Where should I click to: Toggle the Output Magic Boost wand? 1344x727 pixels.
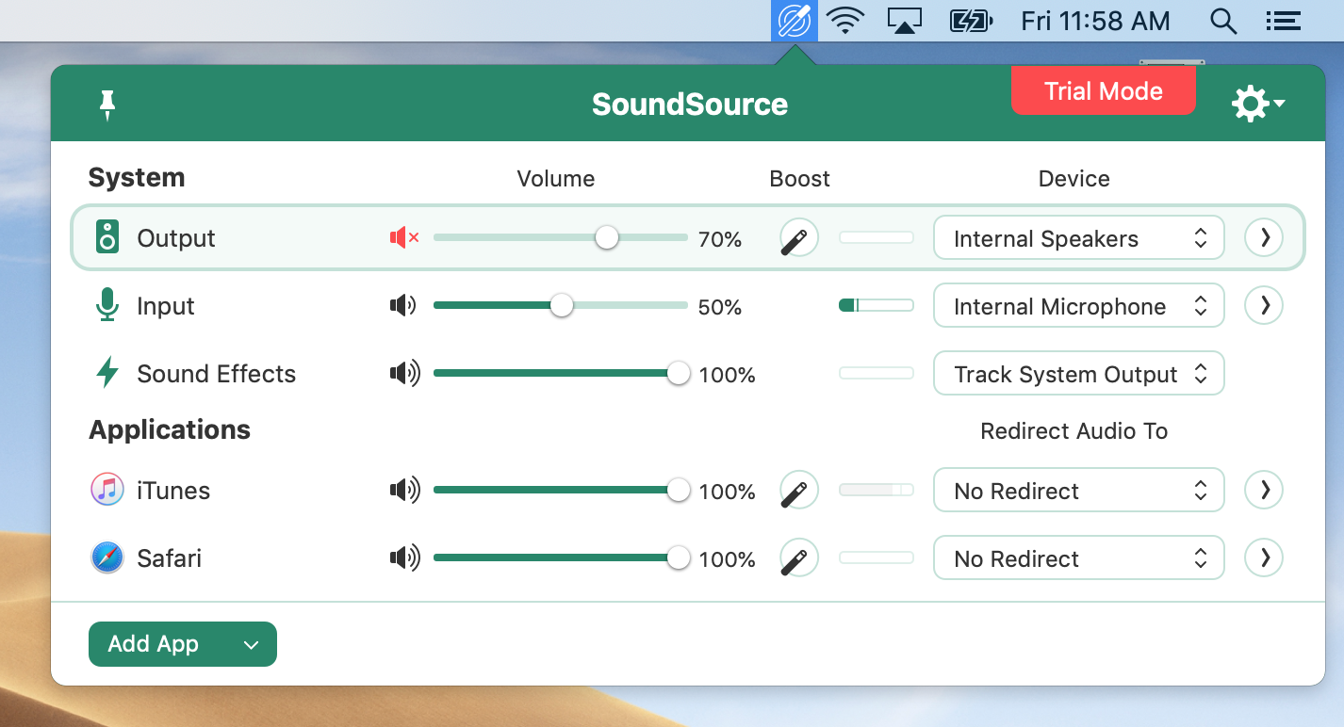[x=799, y=238]
